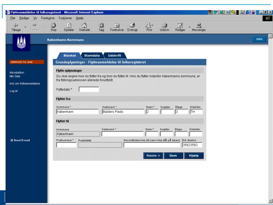Viewport: 273px width, 205px height.
Task: Open the Foretrukne menu in menu bar
Action: [x=48, y=18]
